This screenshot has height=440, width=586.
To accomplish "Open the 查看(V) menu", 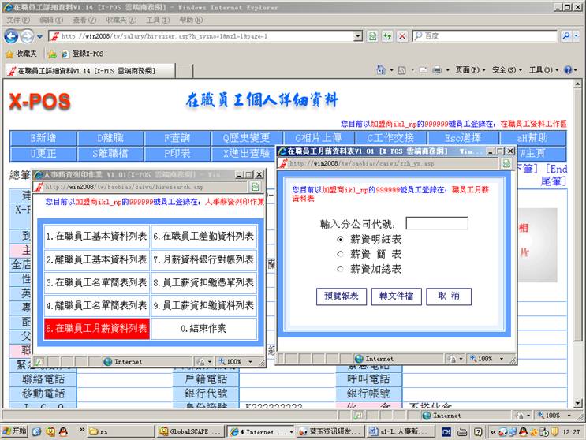I will [84, 20].
